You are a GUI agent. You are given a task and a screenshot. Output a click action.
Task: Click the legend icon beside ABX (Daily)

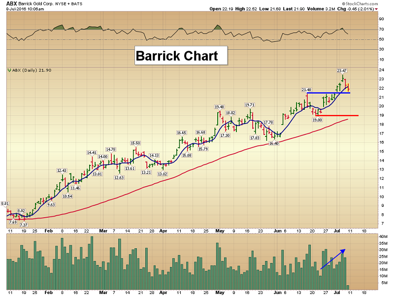(x=9, y=70)
